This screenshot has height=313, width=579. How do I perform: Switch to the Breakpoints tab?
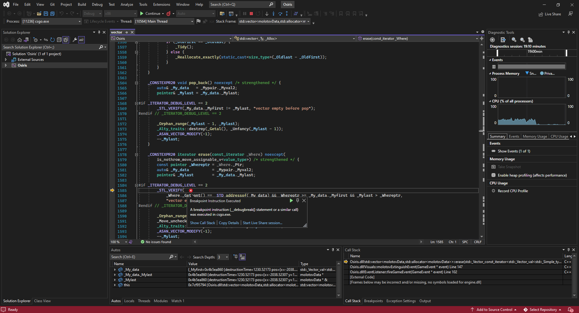(x=373, y=301)
